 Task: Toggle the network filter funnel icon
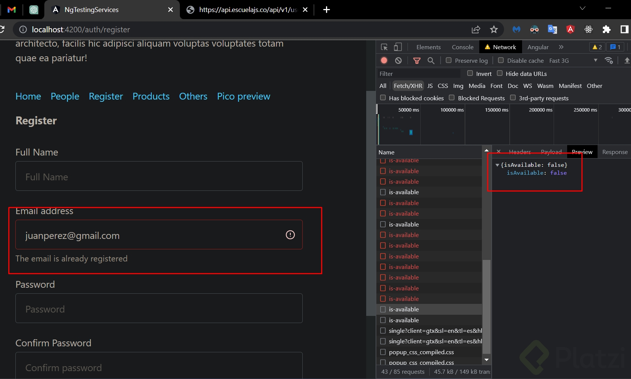417,60
